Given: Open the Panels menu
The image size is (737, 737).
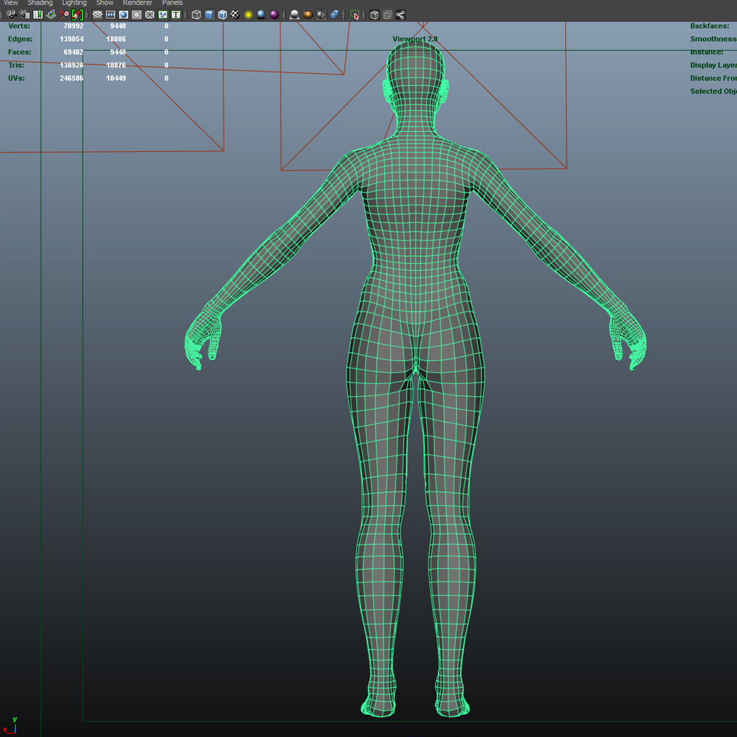Looking at the screenshot, I should [x=172, y=3].
